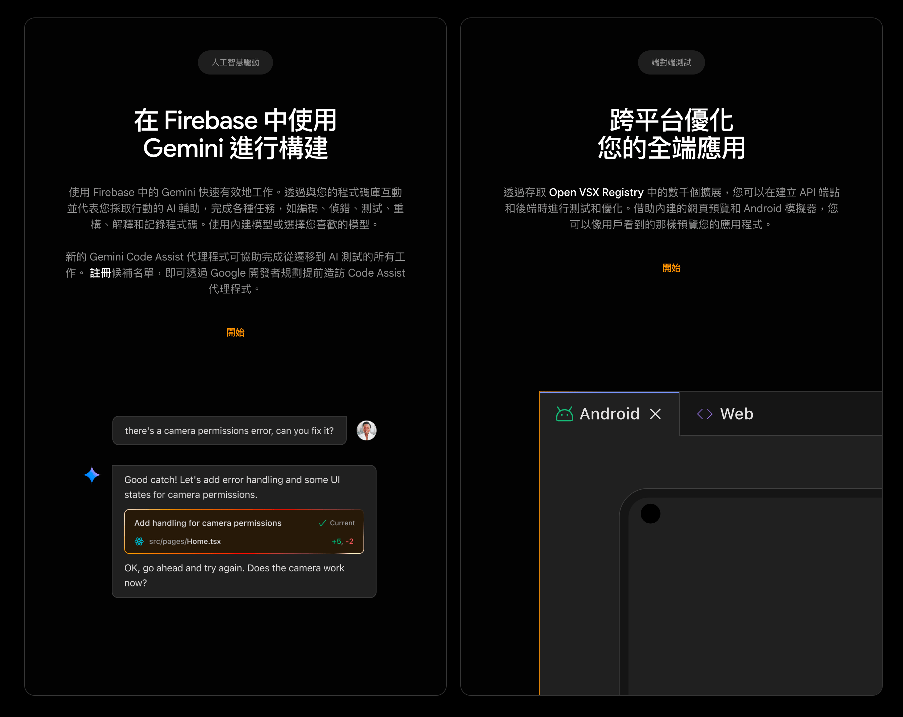Click the 人工智慧驅動 pill tag

pyautogui.click(x=235, y=62)
